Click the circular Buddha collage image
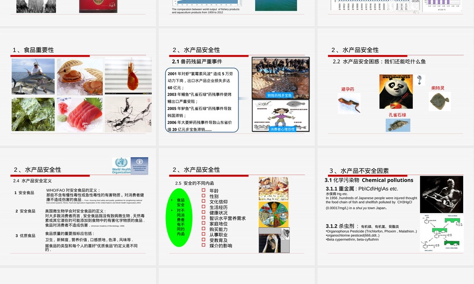 (273, 214)
